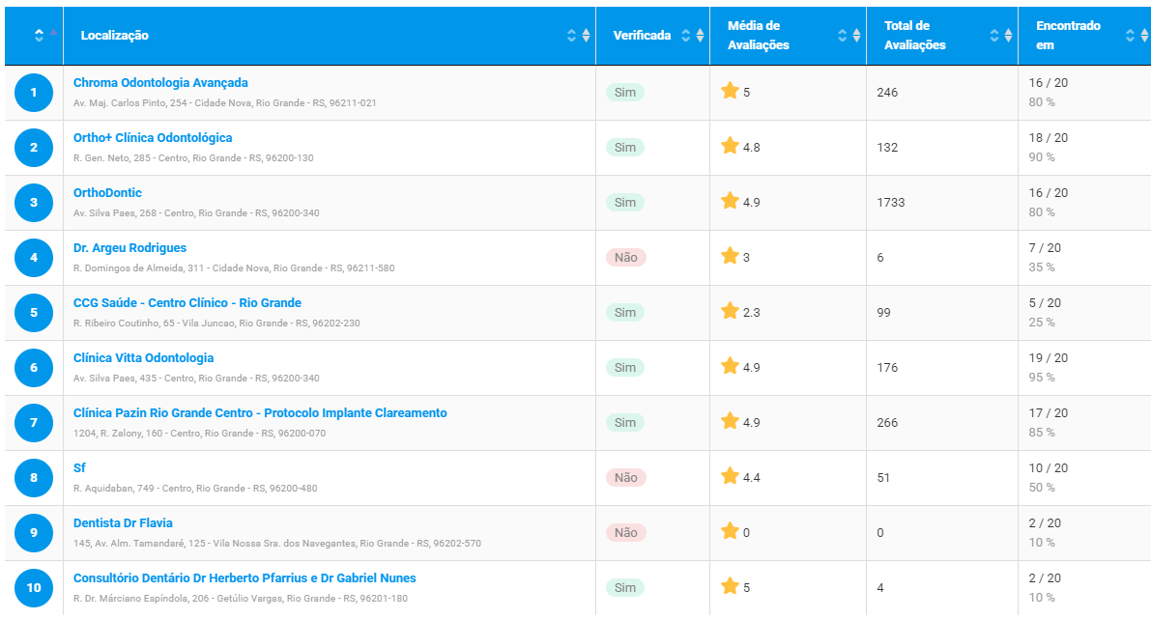Sort by the rank number column
Image resolution: width=1151 pixels, height=619 pixels.
pos(34,35)
